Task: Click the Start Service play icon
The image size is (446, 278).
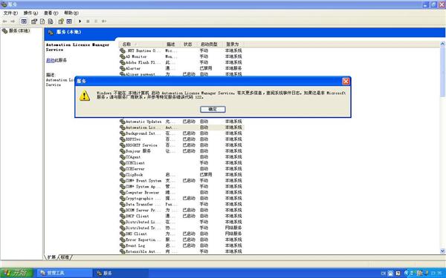Action: pyautogui.click(x=80, y=21)
